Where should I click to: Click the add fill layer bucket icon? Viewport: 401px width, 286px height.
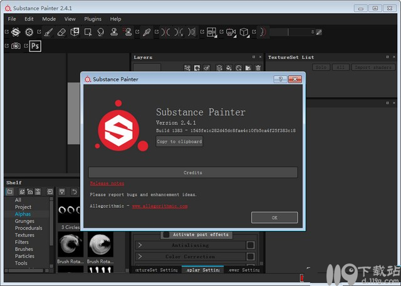point(229,68)
